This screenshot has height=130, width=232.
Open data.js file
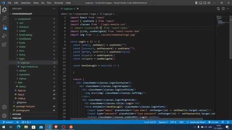click(22, 87)
